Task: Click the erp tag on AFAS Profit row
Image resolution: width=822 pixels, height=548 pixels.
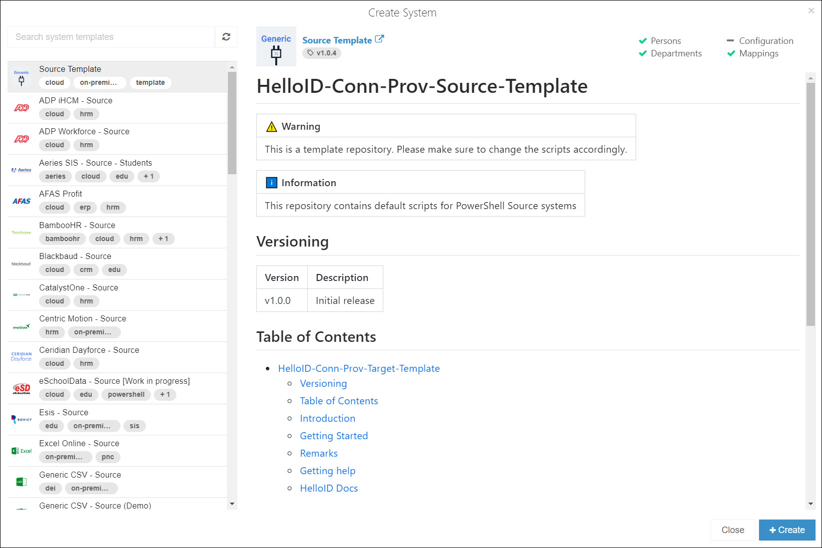Action: click(85, 207)
